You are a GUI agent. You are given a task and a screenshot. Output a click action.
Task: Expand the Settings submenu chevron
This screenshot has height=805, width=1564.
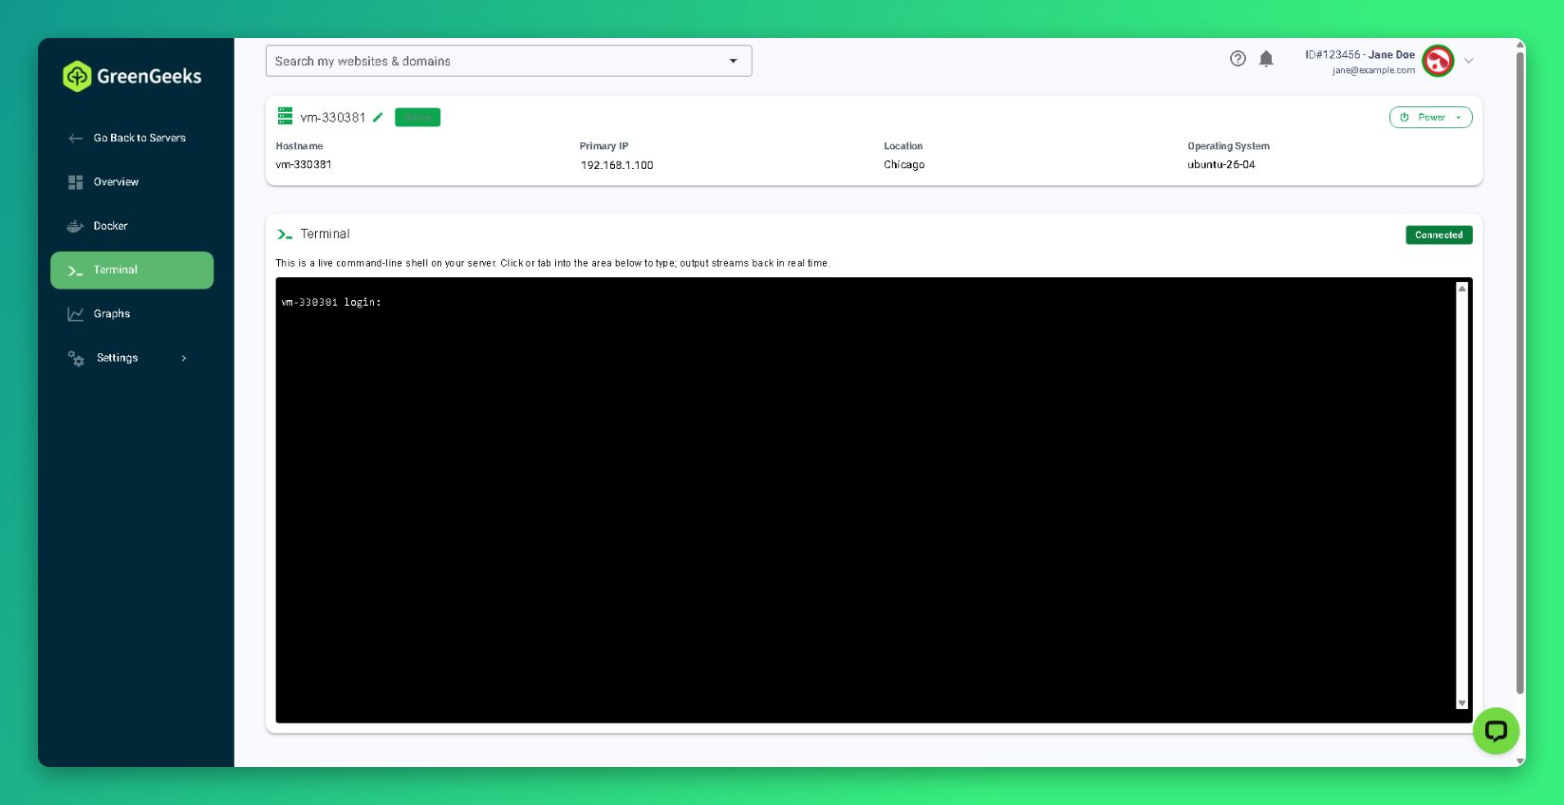coord(184,359)
